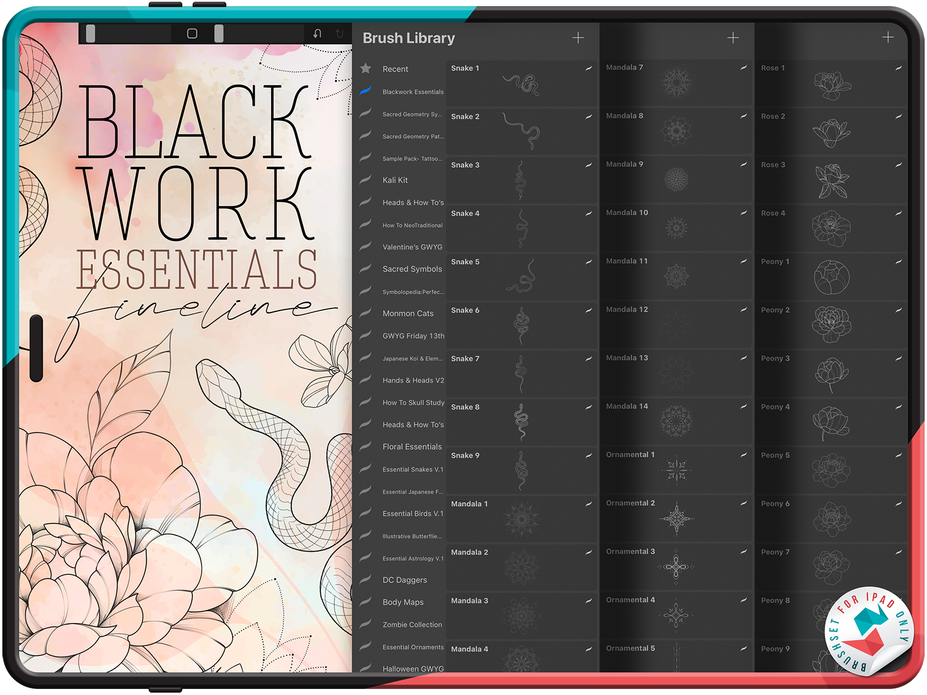Select the Ornamental 2 brush

point(676,519)
